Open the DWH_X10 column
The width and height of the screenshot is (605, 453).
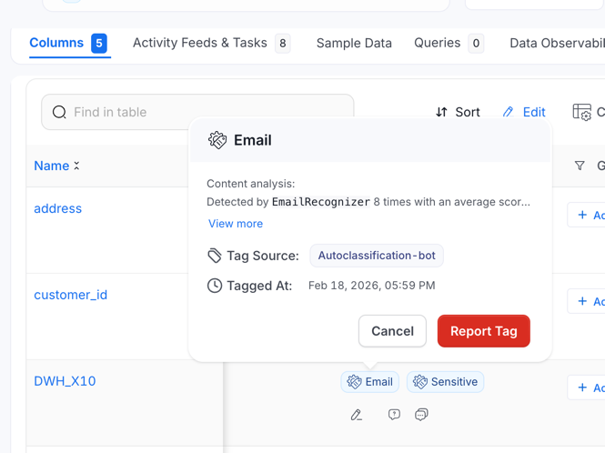[x=65, y=381]
